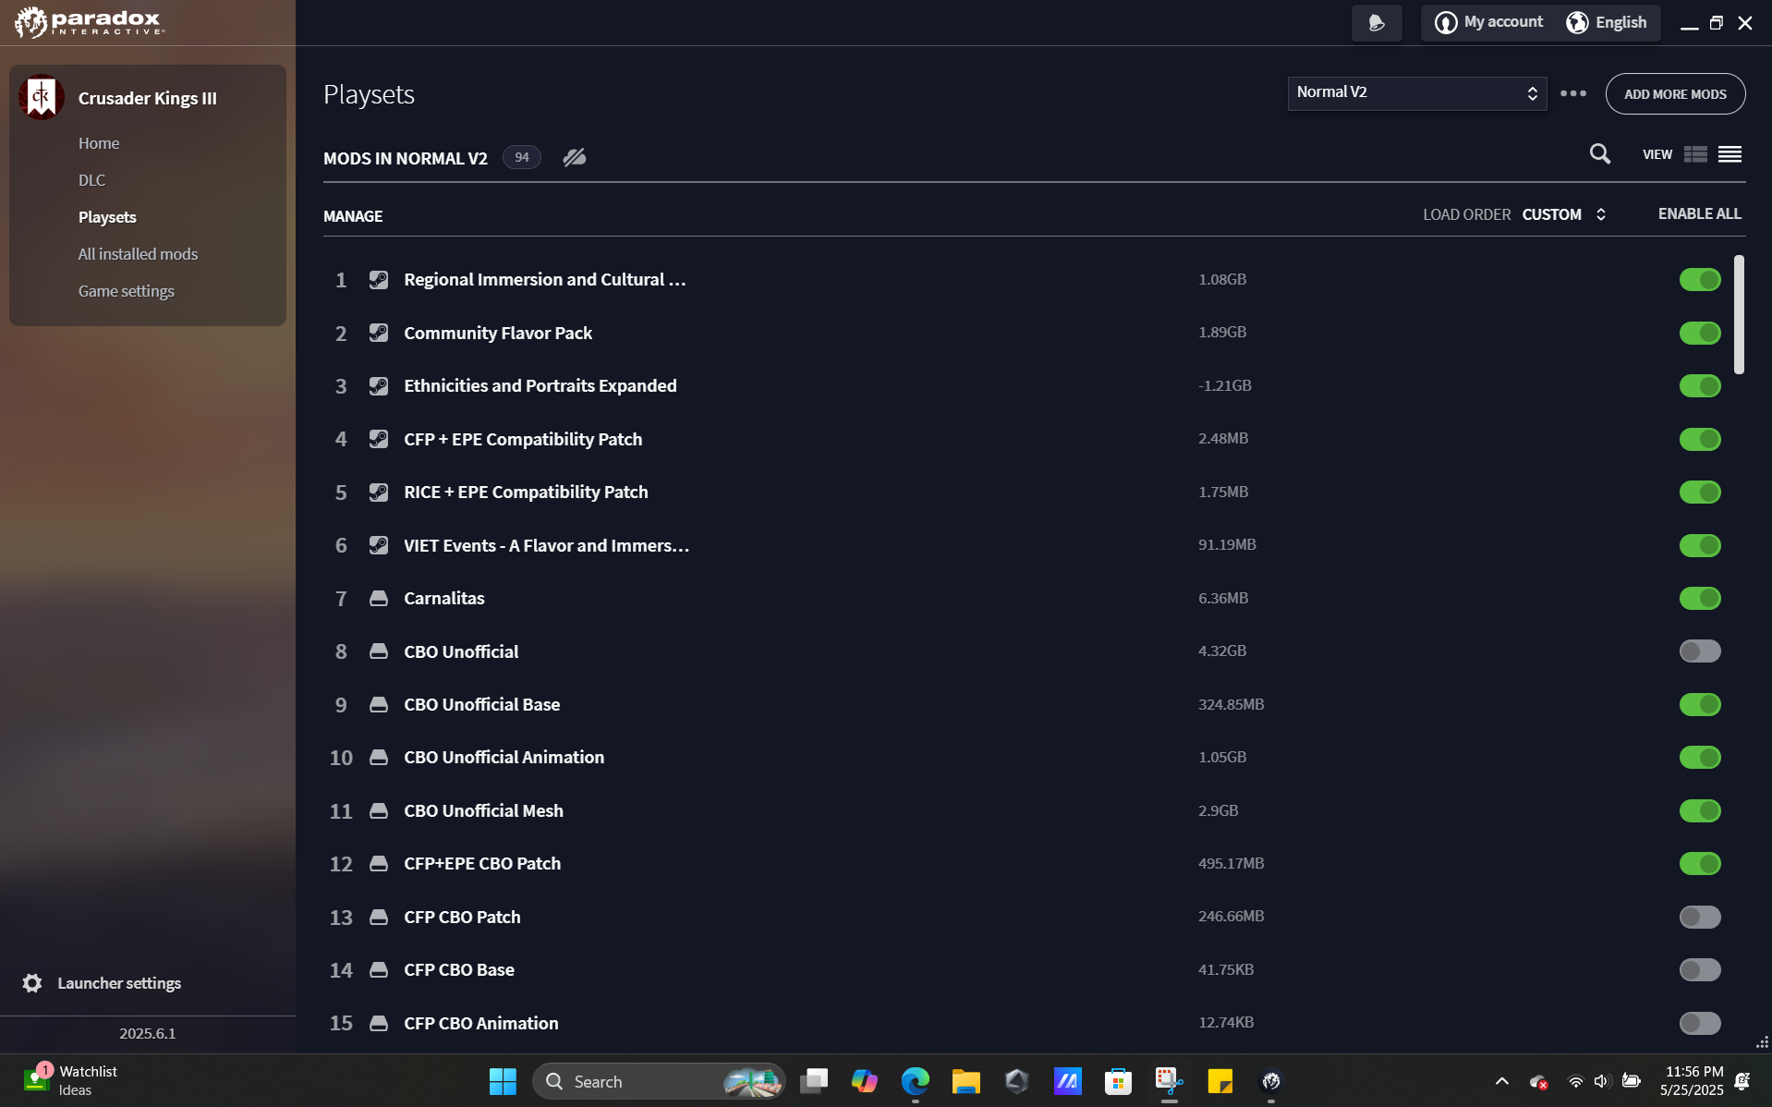Open File Explorer from the taskbar
This screenshot has width=1772, height=1107.
click(x=965, y=1081)
